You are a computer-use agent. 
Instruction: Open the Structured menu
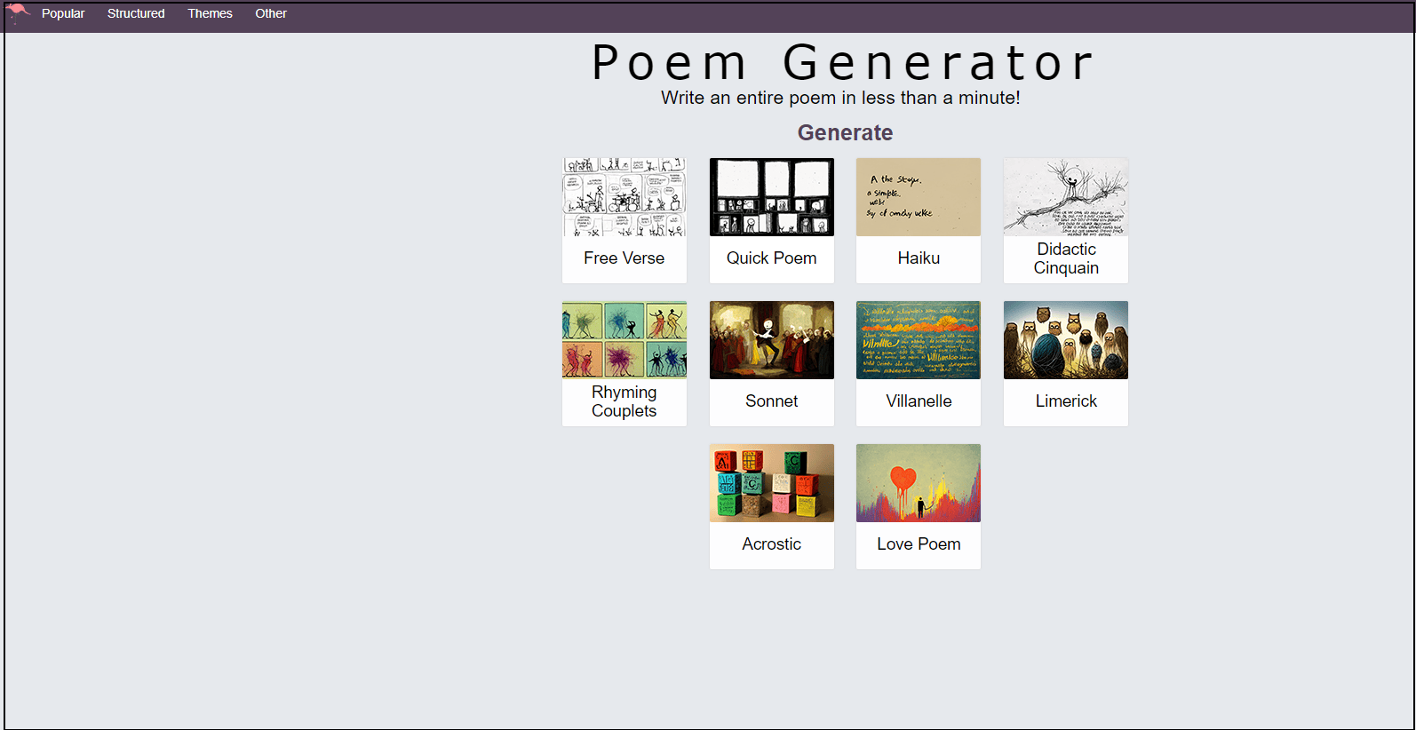click(136, 13)
